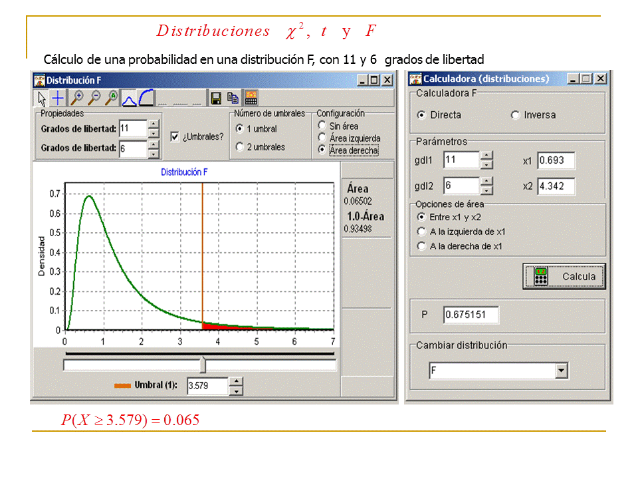Select the Inversa calculator mode

[515, 115]
